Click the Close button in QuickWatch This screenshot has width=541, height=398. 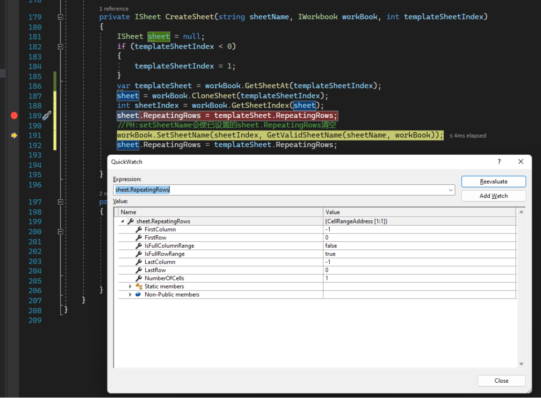501,380
